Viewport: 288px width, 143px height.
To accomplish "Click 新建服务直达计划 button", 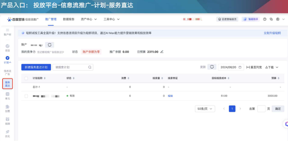I will coord(36,67).
